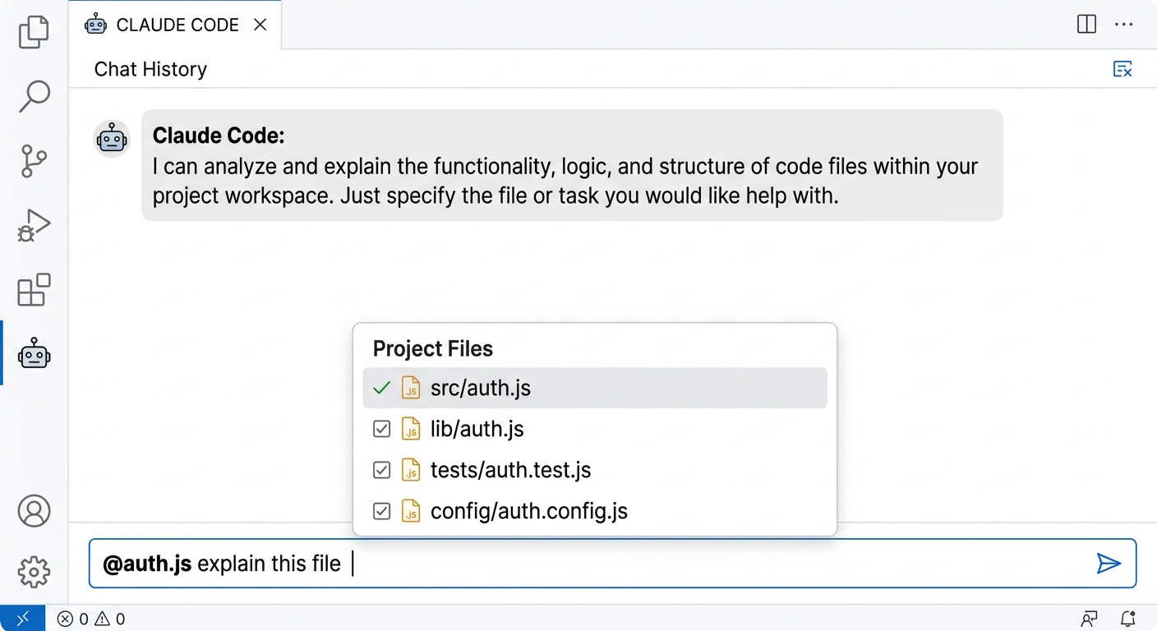Open the Manage settings gear
This screenshot has height=631, width=1157.
click(x=34, y=572)
